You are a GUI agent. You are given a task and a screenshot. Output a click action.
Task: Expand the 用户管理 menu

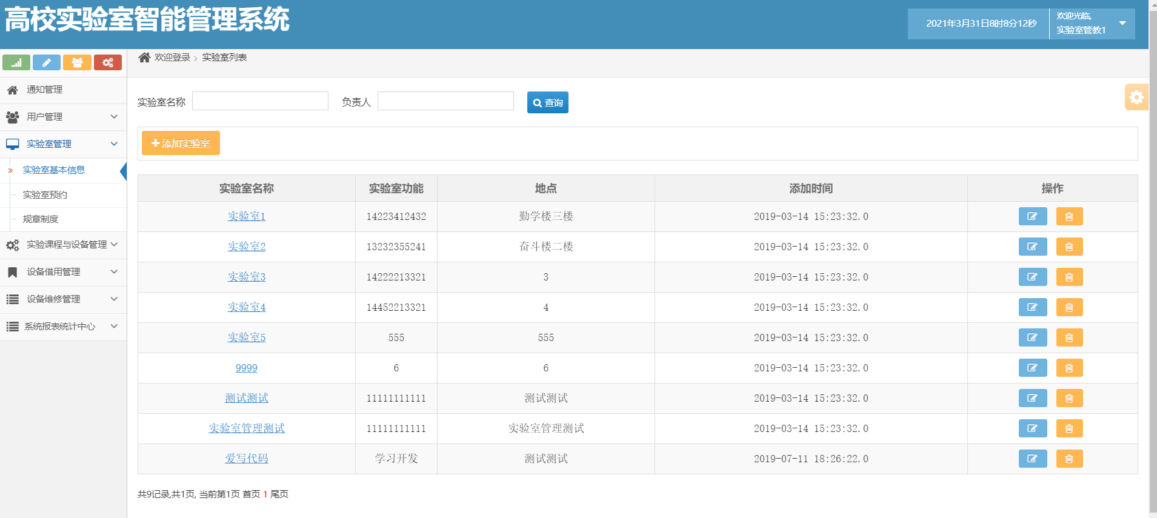63,117
